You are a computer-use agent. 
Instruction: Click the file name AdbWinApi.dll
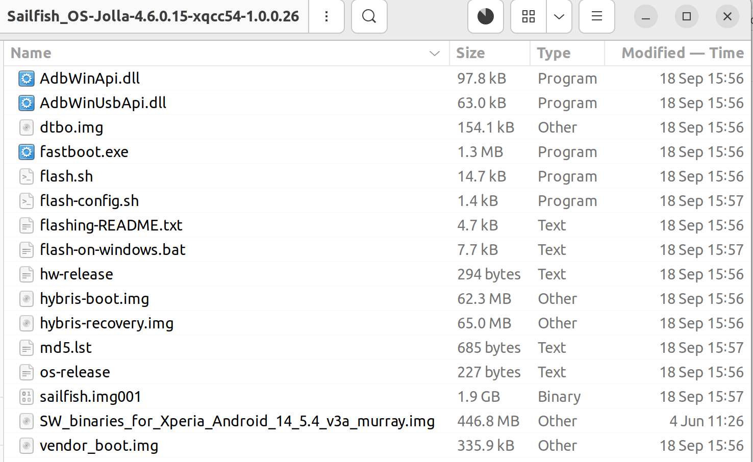pyautogui.click(x=90, y=79)
